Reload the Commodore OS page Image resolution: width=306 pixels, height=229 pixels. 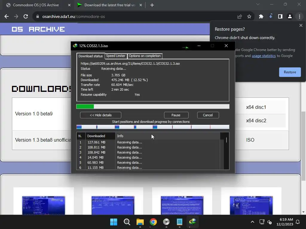pyautogui.click(x=26, y=17)
